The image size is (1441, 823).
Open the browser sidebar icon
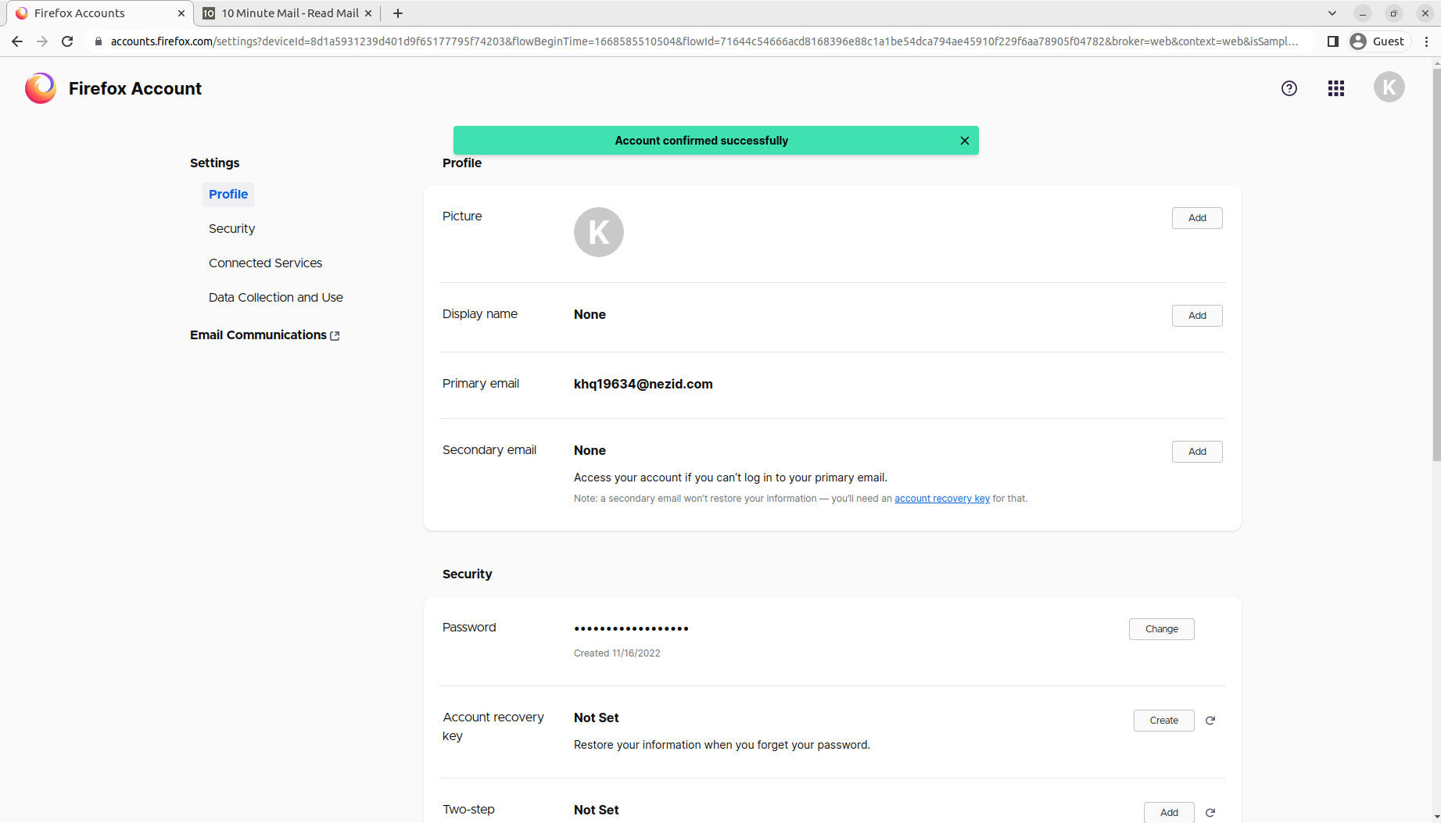tap(1332, 41)
